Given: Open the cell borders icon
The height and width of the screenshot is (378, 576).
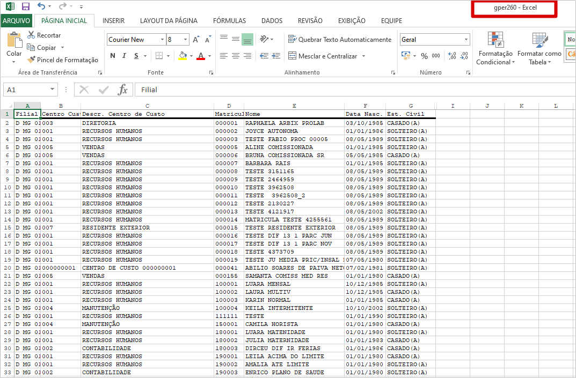Looking at the screenshot, I should click(159, 56).
